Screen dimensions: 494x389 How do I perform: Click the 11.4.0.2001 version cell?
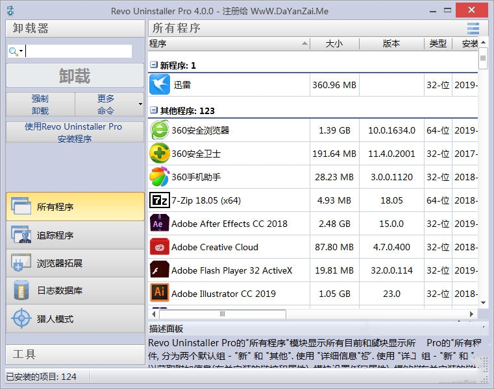coord(391,154)
